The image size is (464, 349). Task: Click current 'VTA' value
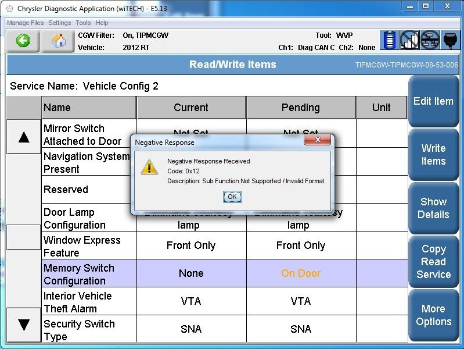[x=191, y=301]
